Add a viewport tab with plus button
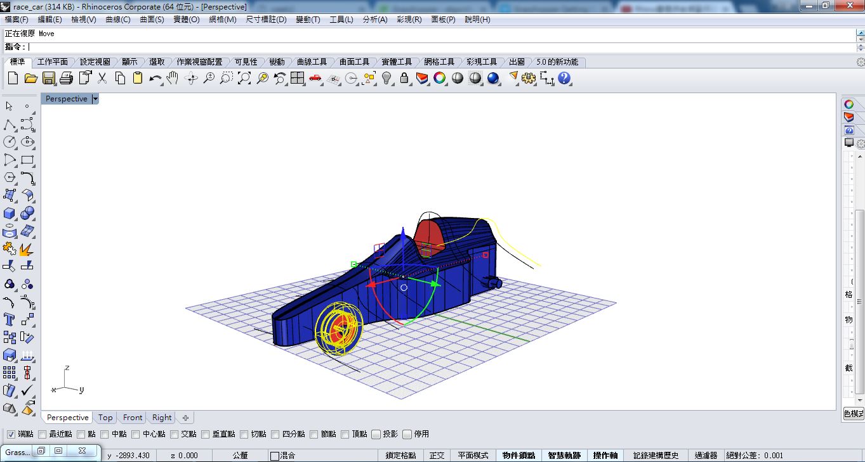This screenshot has height=462, width=865. click(x=185, y=418)
